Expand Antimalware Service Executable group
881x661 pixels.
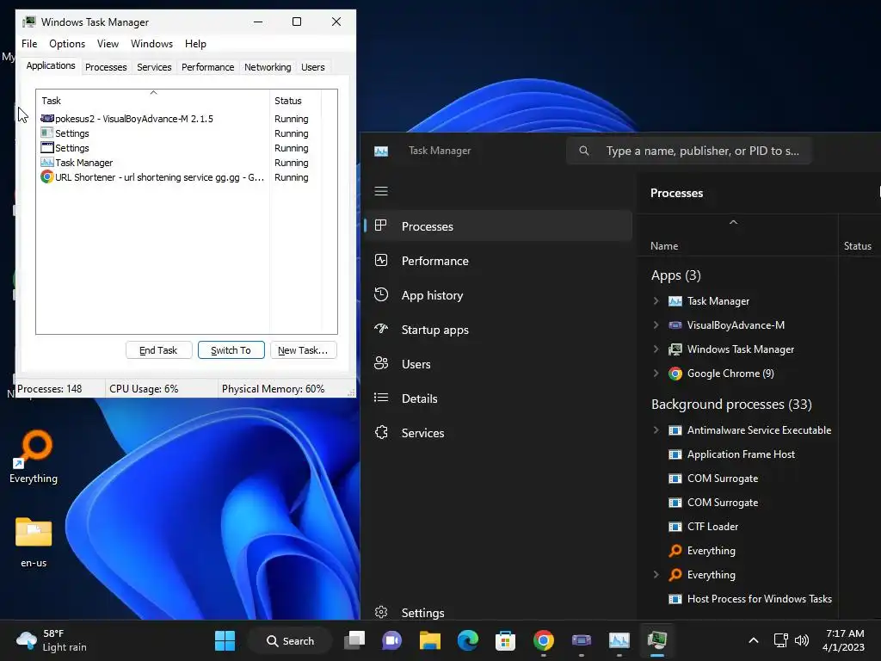pyautogui.click(x=656, y=430)
